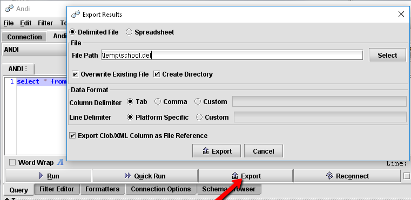Switch to the Schema Browser tab
The width and height of the screenshot is (411, 200).
pos(229,189)
